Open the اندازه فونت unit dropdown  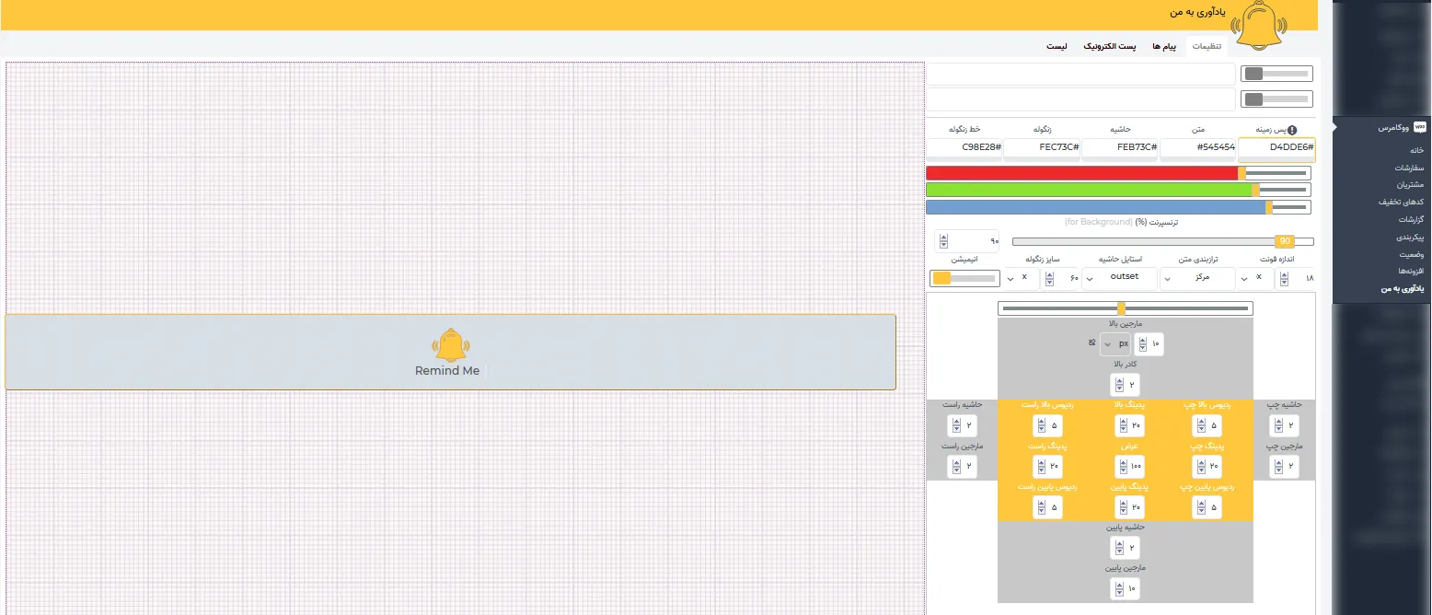click(x=1256, y=277)
